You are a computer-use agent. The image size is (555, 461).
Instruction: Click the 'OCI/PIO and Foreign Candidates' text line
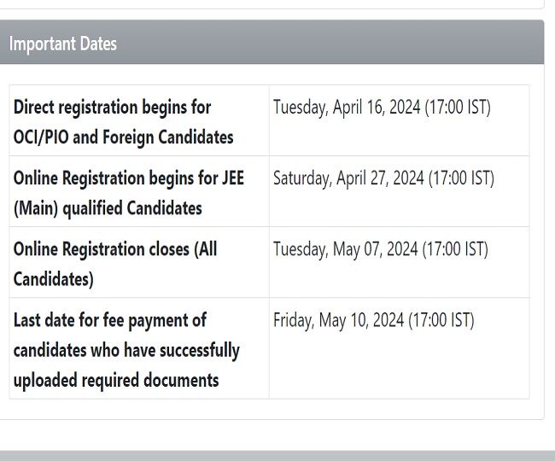click(x=123, y=137)
